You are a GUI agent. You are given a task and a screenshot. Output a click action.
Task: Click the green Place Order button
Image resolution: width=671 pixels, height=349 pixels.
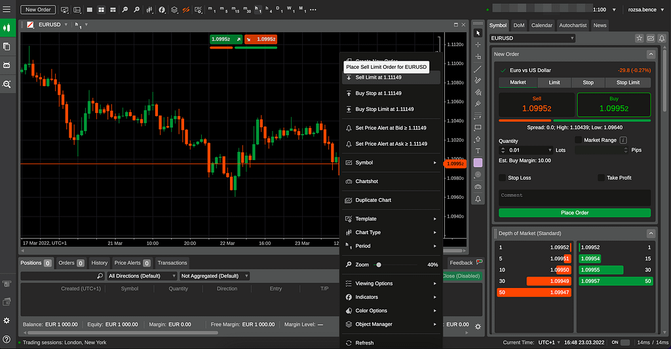(x=575, y=213)
